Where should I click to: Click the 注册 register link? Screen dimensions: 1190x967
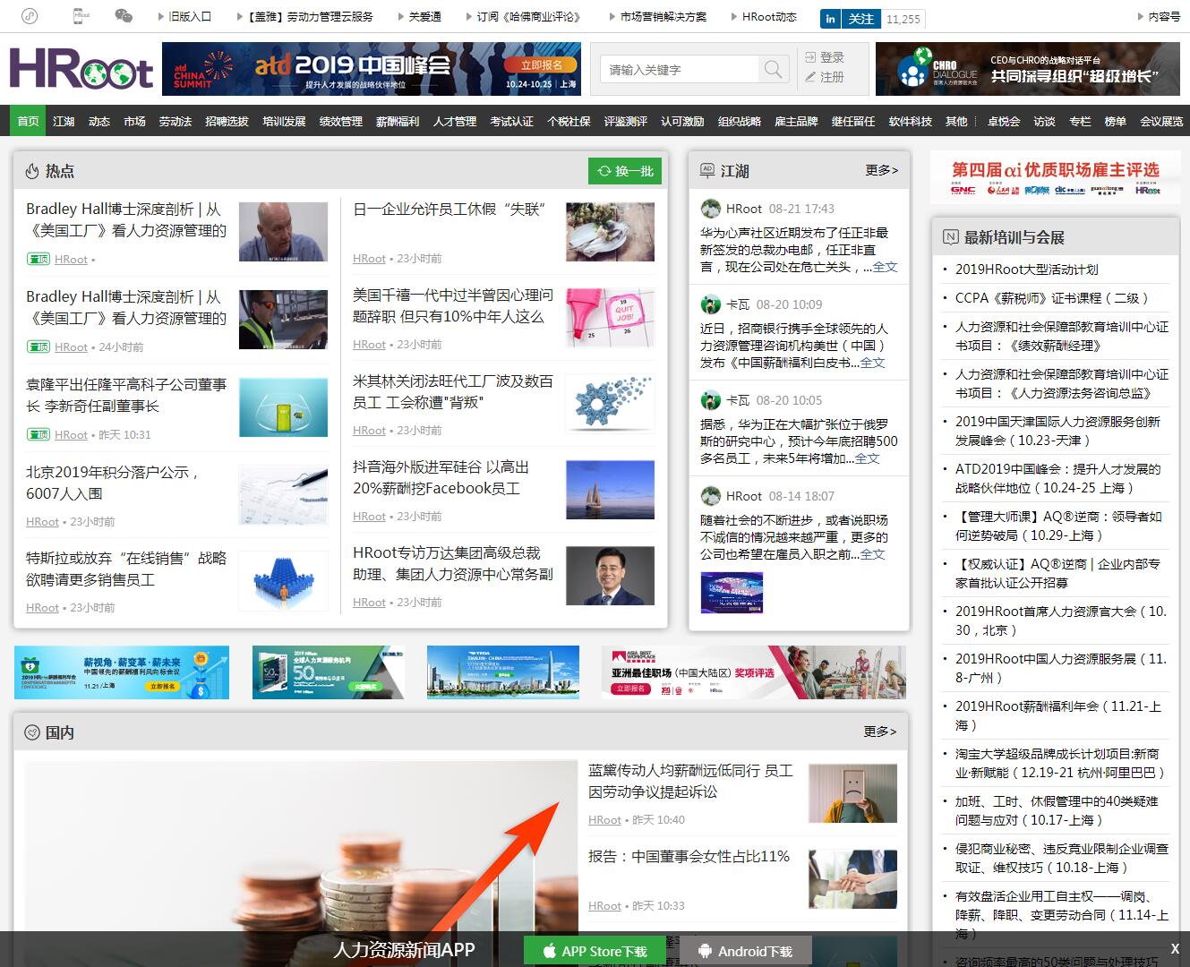(824, 77)
